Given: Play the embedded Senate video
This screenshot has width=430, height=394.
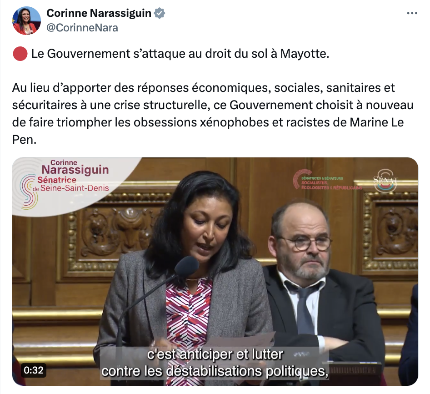Looking at the screenshot, I should click(215, 272).
